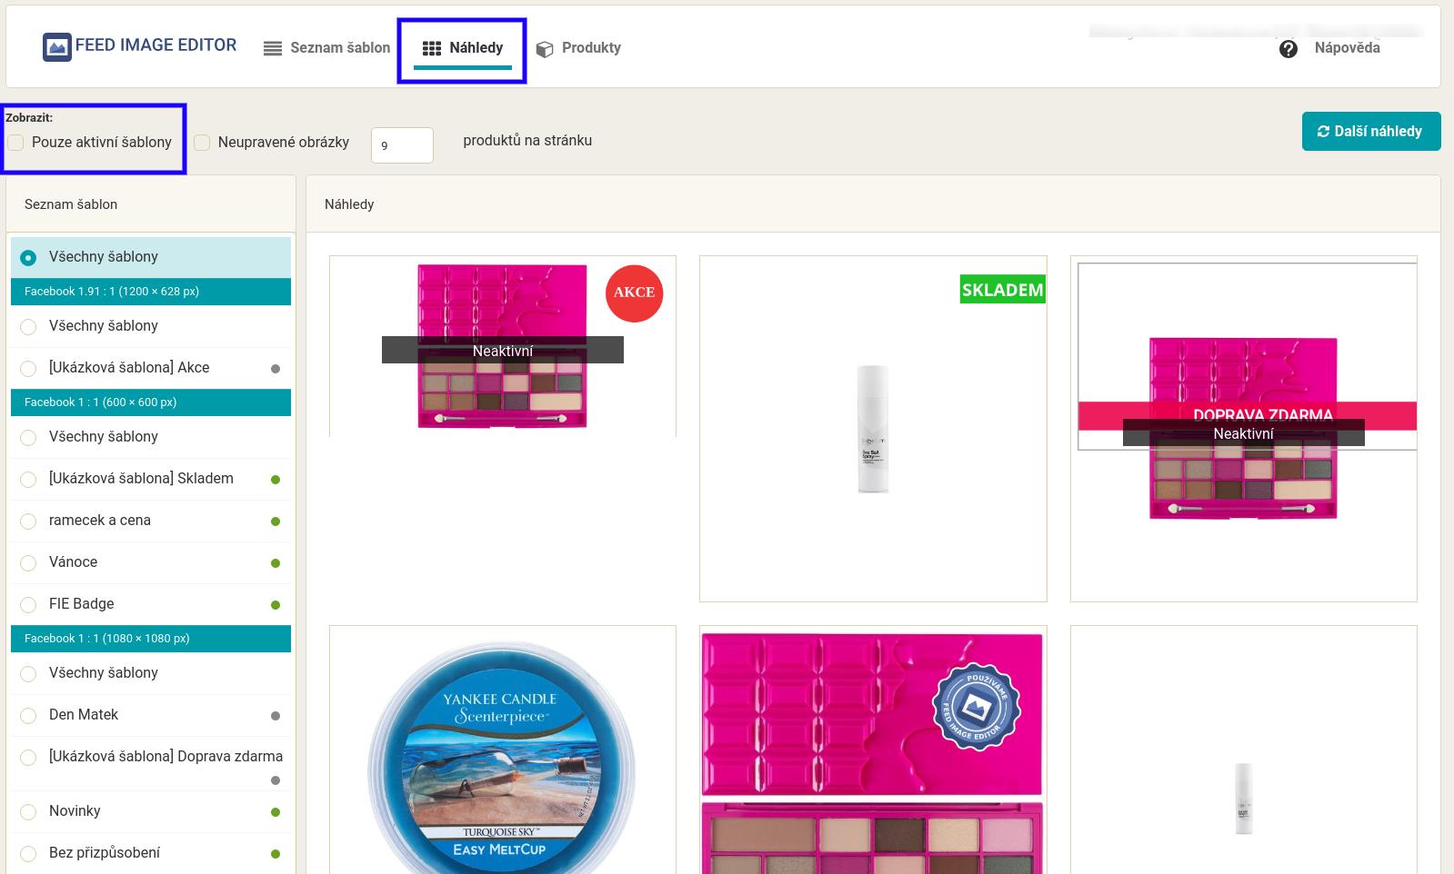Enable the Pouze aktivní šablony checkbox
The height and width of the screenshot is (874, 1454).
tap(15, 143)
